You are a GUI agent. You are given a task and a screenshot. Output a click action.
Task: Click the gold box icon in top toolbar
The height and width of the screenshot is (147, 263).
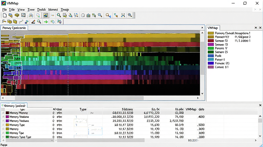click(x=17, y=15)
